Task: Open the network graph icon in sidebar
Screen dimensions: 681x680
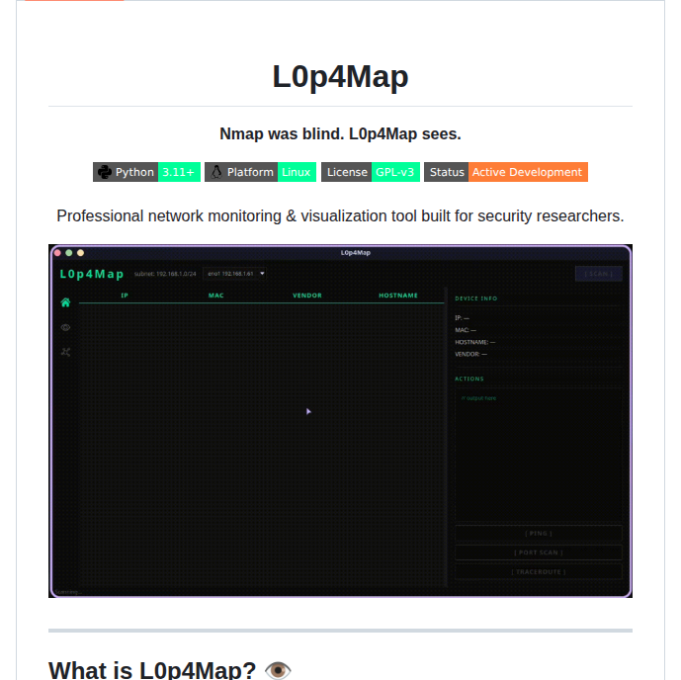Action: 65,352
